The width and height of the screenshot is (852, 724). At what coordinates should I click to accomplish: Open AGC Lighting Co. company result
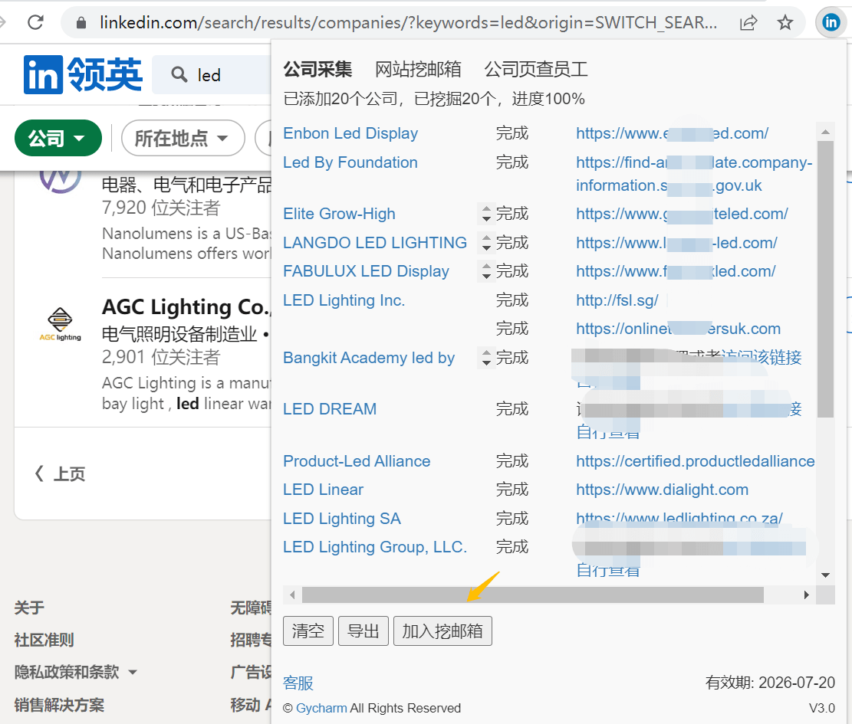[x=186, y=307]
